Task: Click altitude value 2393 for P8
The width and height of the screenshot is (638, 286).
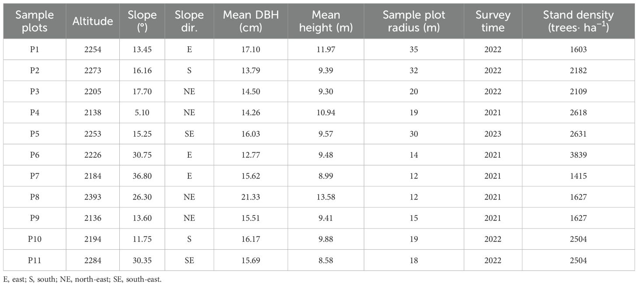Action: [93, 197]
